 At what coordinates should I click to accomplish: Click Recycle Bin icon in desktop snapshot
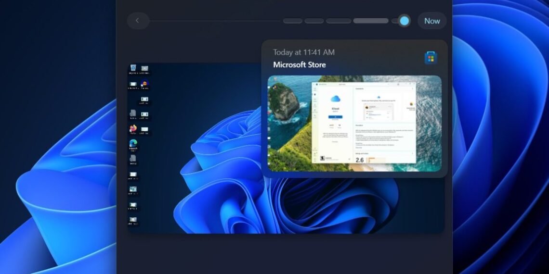tap(133, 68)
